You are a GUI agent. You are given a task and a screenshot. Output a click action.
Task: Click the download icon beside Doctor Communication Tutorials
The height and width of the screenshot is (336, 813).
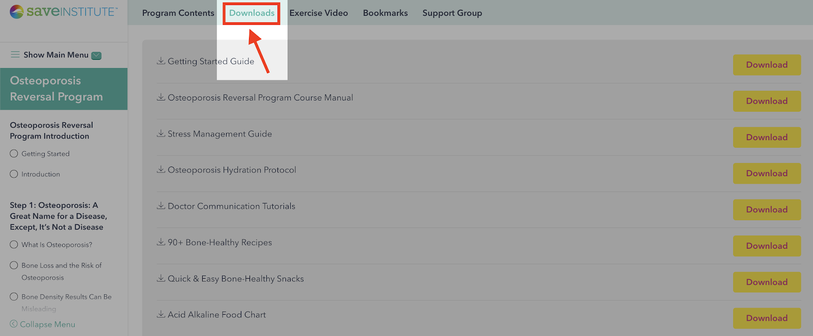(161, 206)
